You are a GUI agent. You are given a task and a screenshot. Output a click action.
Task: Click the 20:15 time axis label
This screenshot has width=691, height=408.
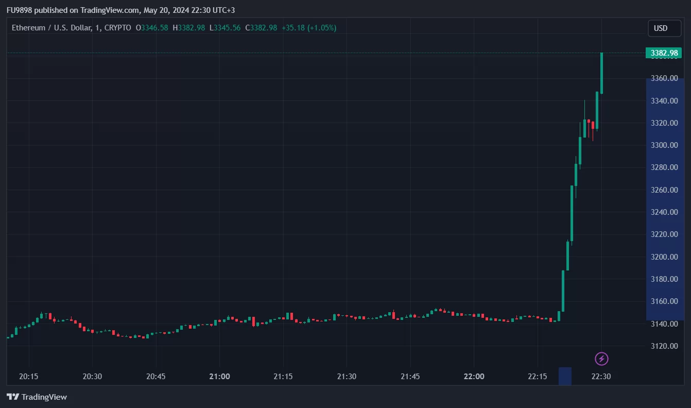point(29,377)
